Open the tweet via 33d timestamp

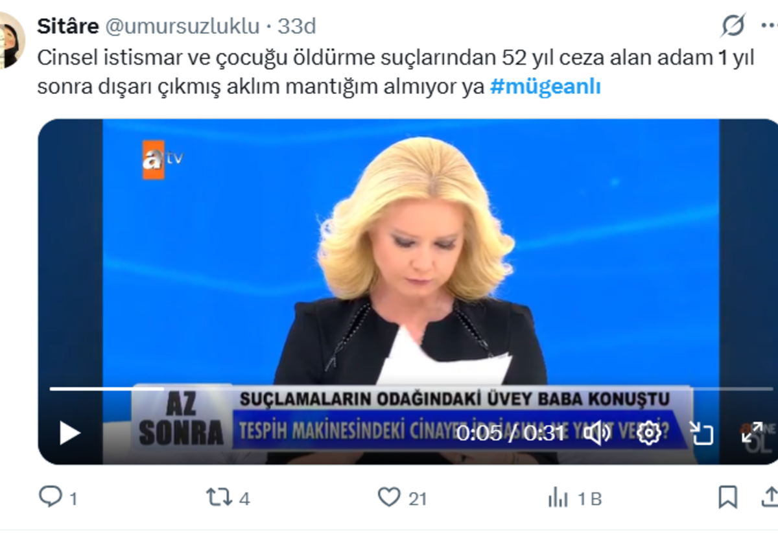[x=297, y=26]
